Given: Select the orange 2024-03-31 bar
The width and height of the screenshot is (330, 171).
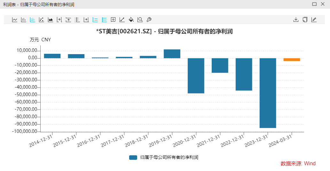Looking at the screenshot, I should tap(292, 60).
